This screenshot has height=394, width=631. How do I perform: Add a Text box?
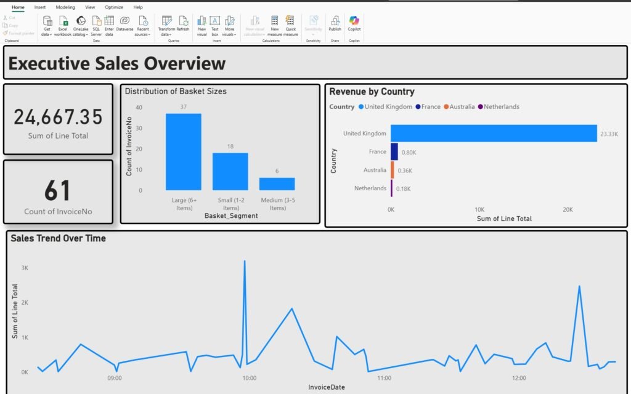(215, 21)
